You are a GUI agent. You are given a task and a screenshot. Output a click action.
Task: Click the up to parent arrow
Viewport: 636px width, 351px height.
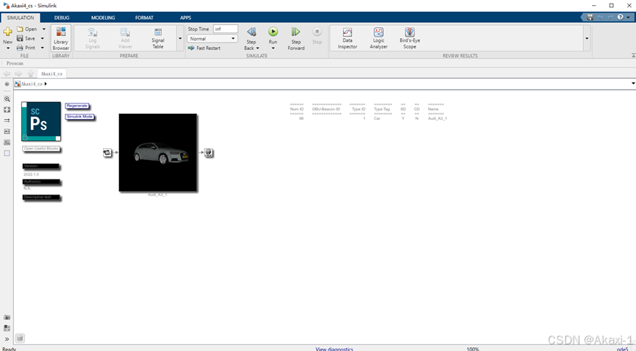click(x=30, y=73)
